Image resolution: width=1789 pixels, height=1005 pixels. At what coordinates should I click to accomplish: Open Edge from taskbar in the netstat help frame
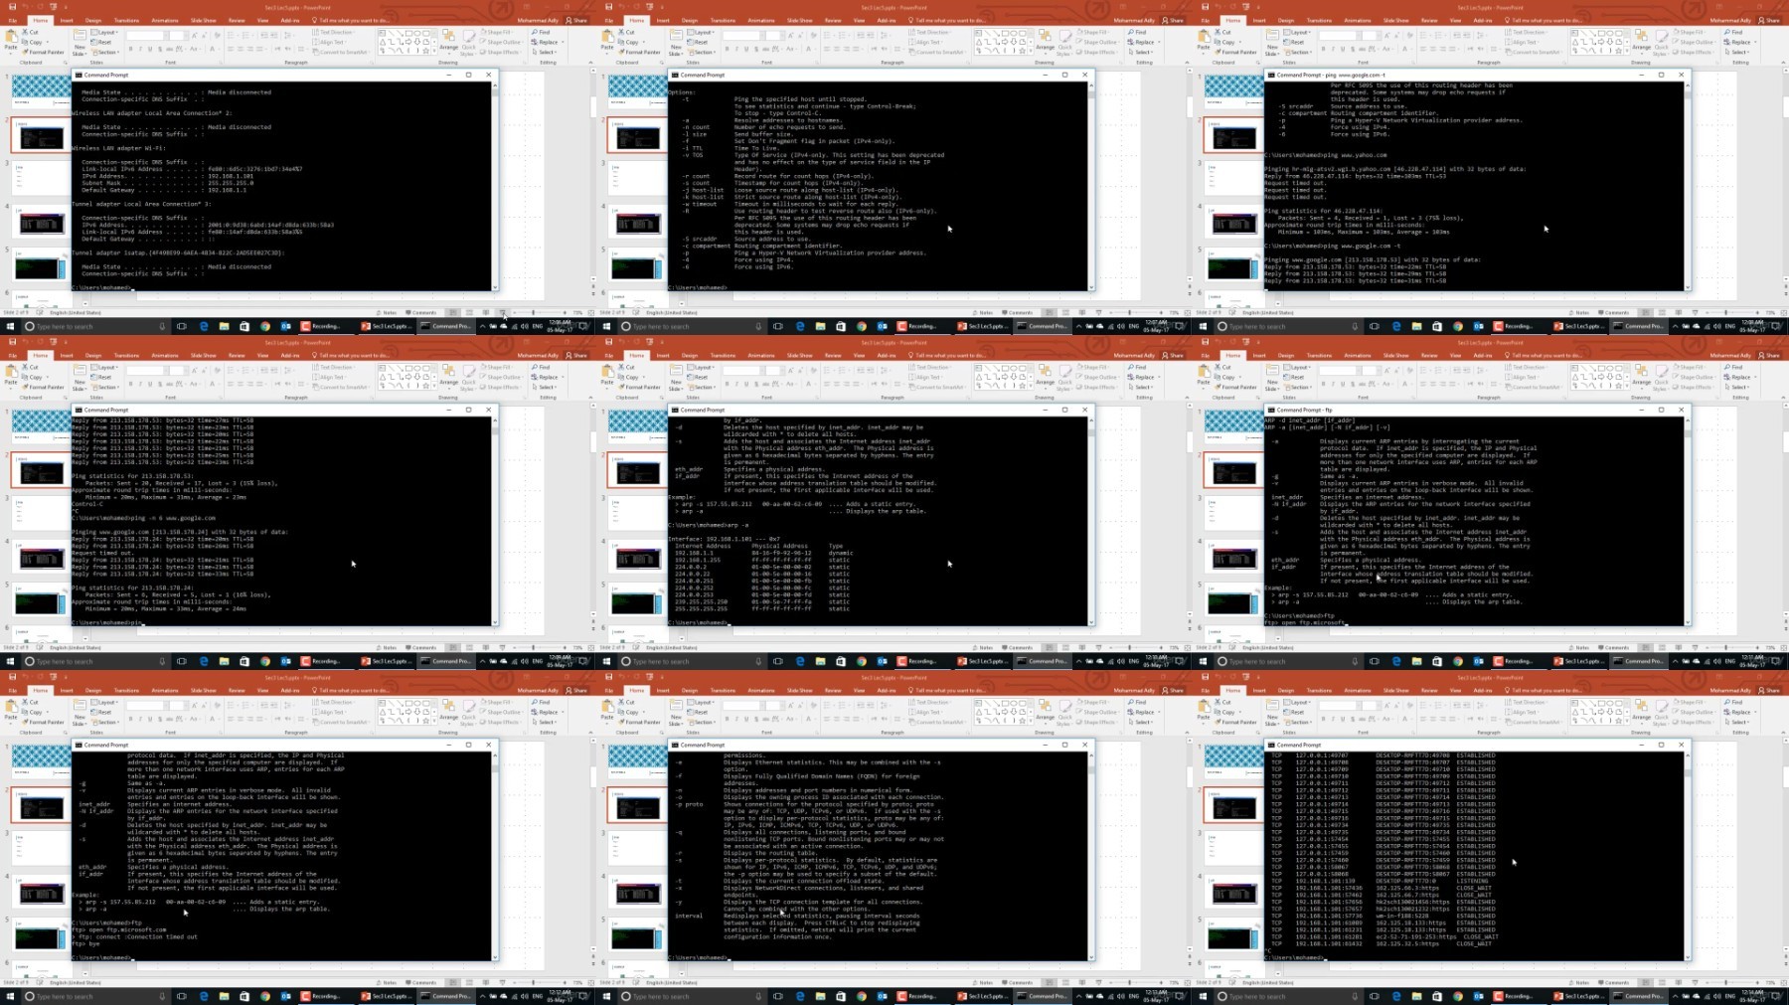pyautogui.click(x=800, y=996)
